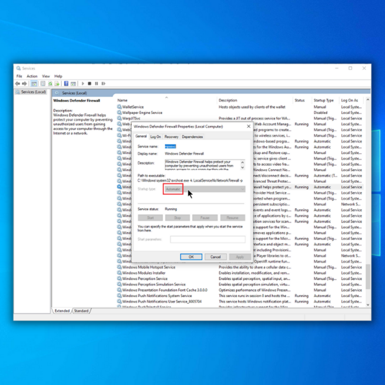Go back with the toolbar Back arrow
The image size is (385, 385).
pos(17,83)
